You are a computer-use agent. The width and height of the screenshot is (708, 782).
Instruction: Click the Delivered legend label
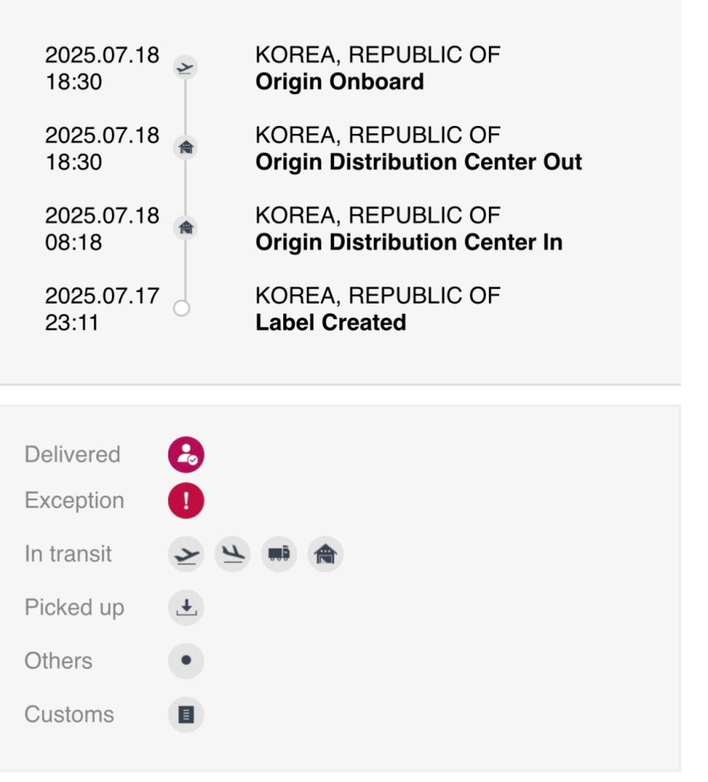(72, 454)
